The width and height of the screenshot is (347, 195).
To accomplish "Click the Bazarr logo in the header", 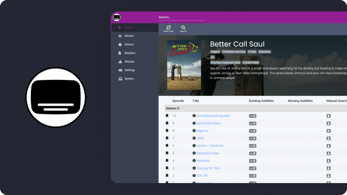I will [x=117, y=18].
